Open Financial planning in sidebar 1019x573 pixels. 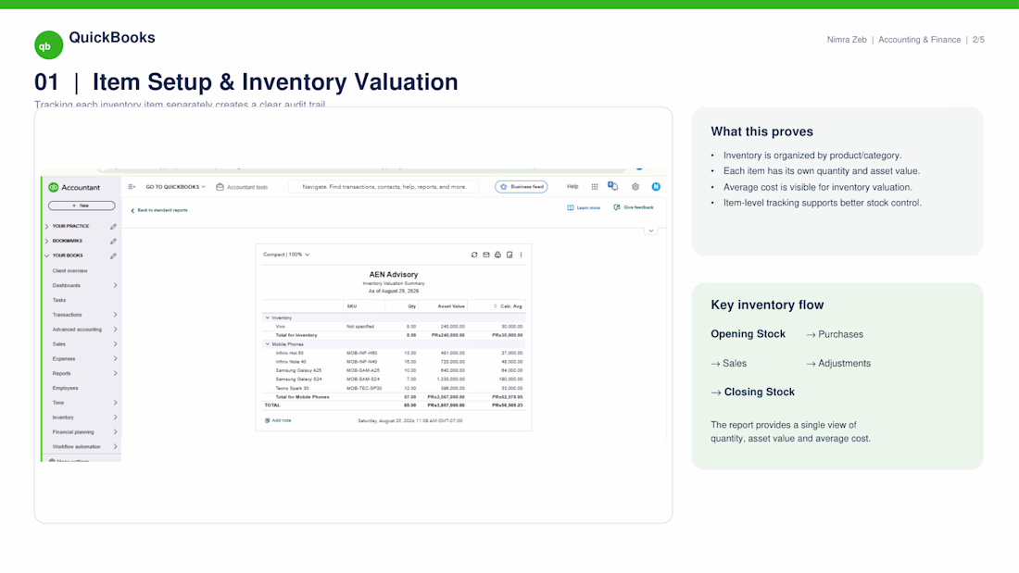pos(73,432)
